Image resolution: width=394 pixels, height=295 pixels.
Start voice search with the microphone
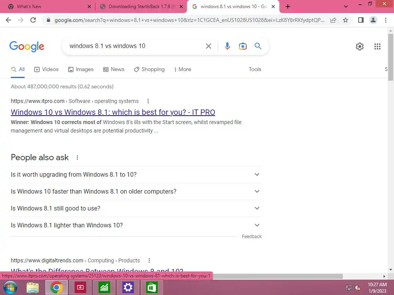(x=227, y=46)
